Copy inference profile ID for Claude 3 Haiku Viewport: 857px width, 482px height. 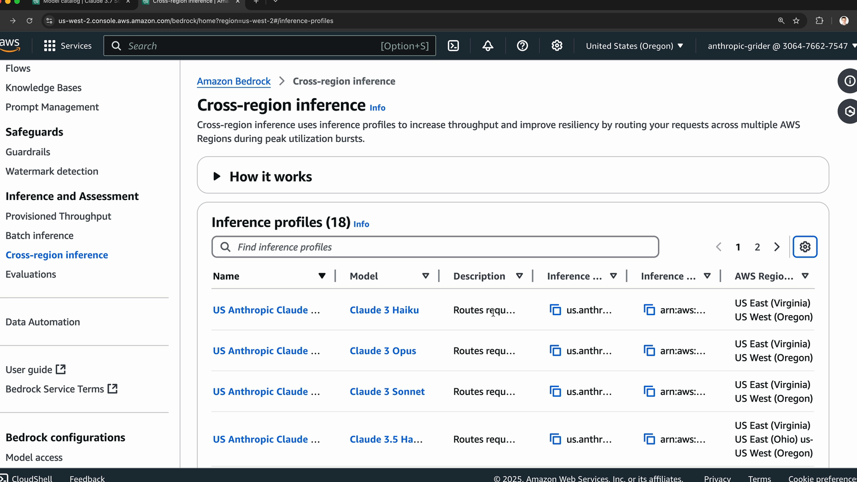pos(555,310)
